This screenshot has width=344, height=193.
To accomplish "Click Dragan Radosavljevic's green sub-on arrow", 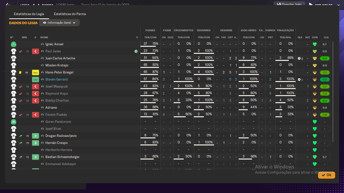I will (36, 136).
